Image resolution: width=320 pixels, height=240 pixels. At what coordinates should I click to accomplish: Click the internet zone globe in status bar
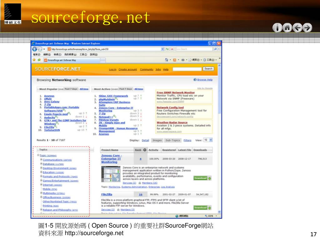(x=177, y=216)
